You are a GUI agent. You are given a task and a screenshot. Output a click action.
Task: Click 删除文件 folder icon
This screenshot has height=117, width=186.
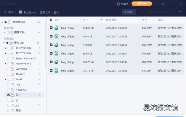(11, 33)
